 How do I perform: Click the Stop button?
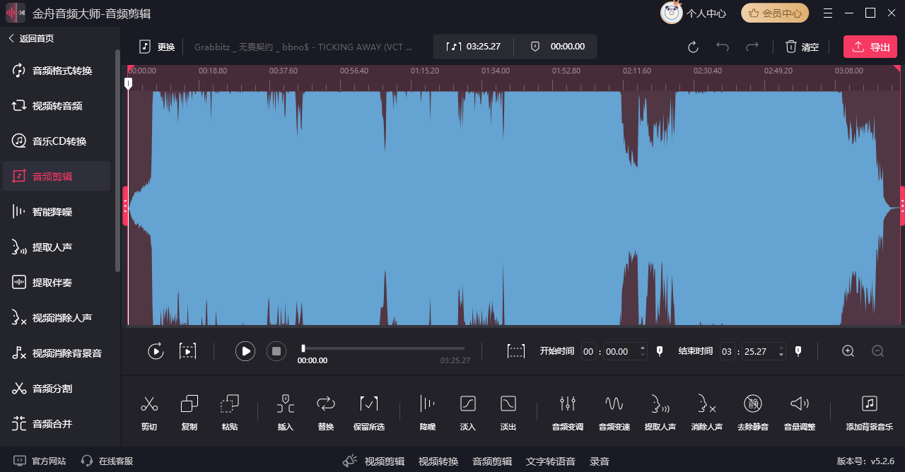point(276,351)
